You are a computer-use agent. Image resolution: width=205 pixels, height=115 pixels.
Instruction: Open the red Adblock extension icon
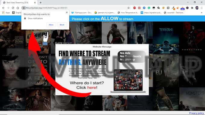(x=134, y=8)
